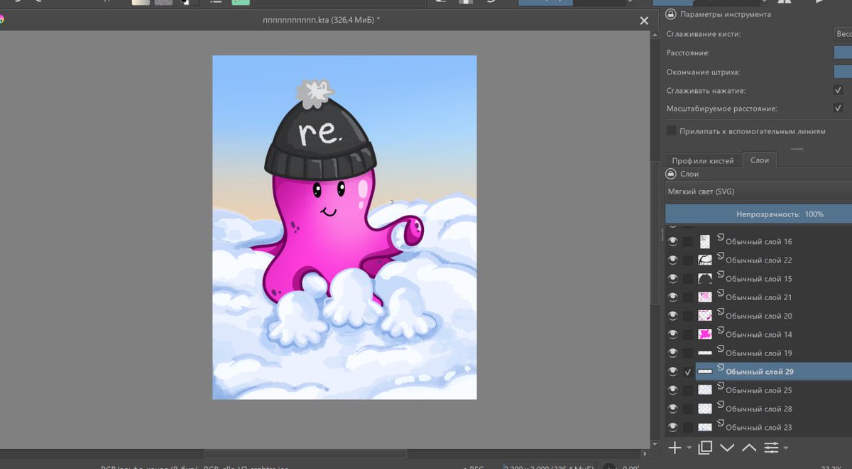
Task: Check selection box of Обычный слой 25
Action: [x=688, y=390]
